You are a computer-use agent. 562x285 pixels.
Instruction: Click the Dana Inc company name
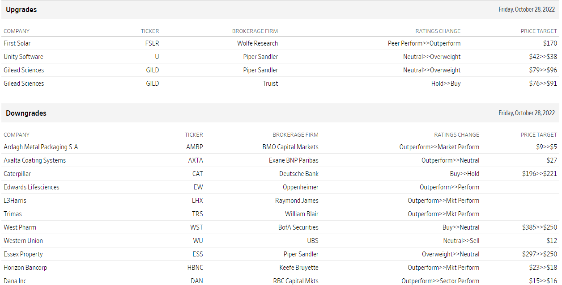(x=15, y=281)
